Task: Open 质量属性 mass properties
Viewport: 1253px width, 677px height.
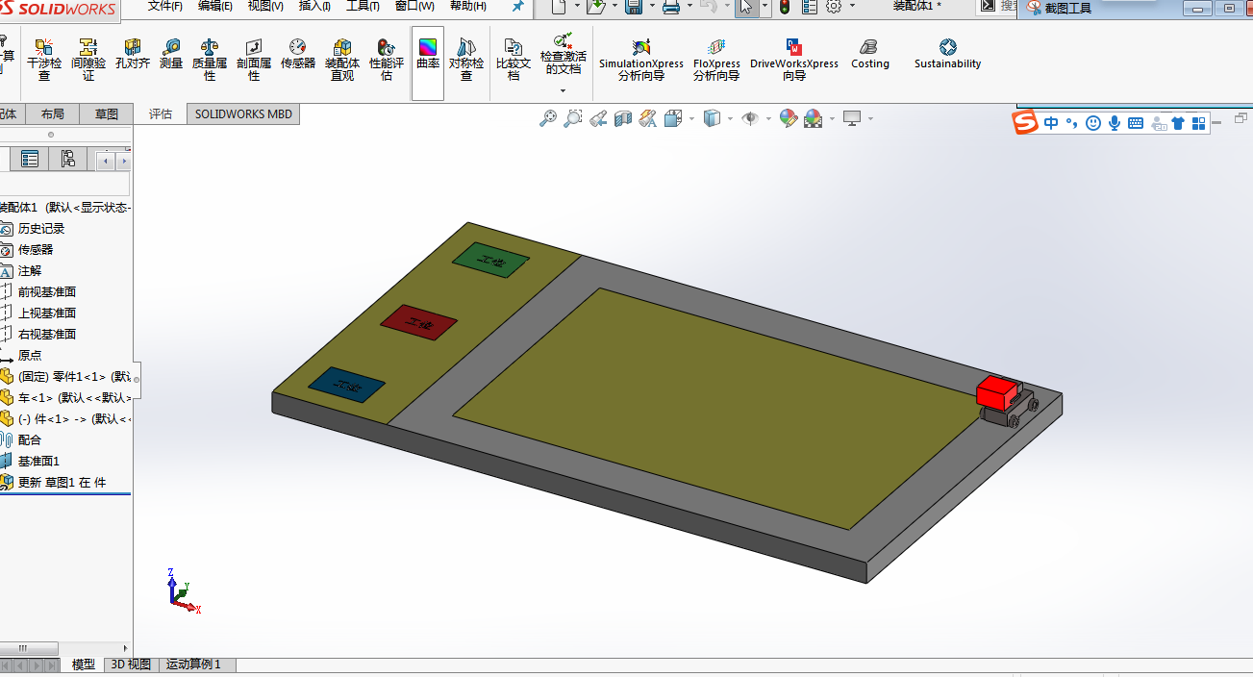Action: pos(210,60)
